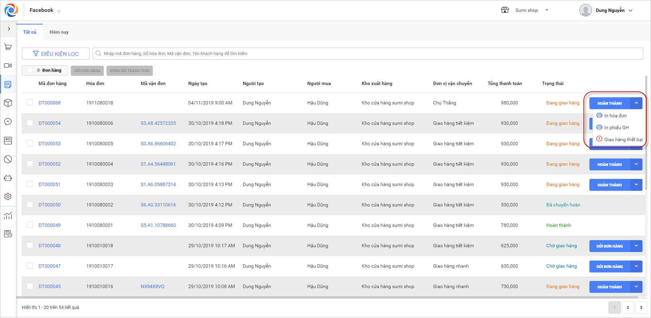Go to page 2 of results
651x318 pixels.
(628, 307)
